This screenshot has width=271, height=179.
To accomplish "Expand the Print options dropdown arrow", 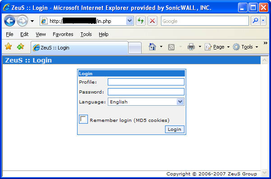I will pos(200,47).
